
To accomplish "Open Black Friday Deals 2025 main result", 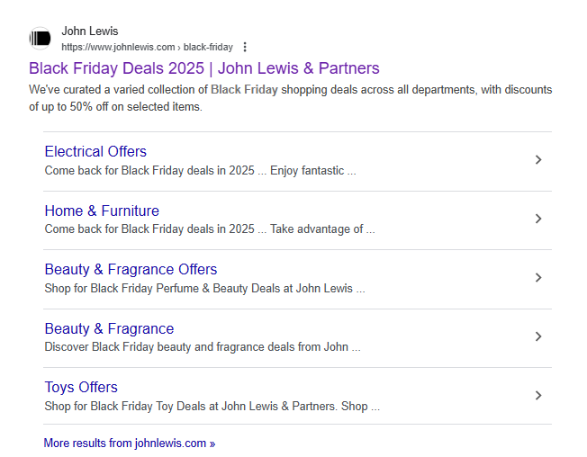I will click(204, 68).
